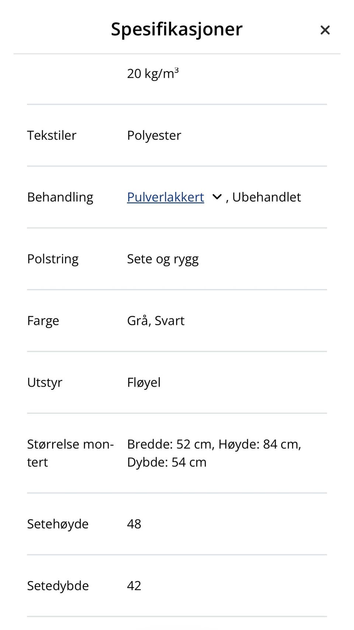Select the seat height value 48
This screenshot has width=354, height=630.
[134, 524]
